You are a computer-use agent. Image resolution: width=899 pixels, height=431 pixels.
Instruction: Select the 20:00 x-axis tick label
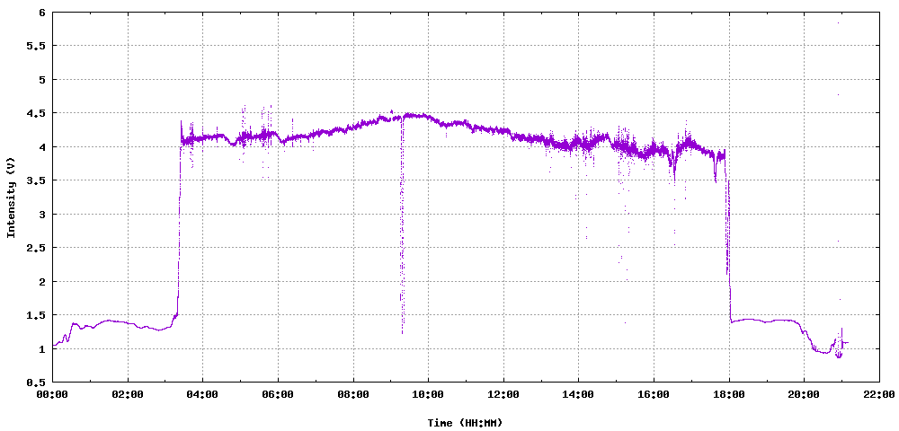(804, 394)
